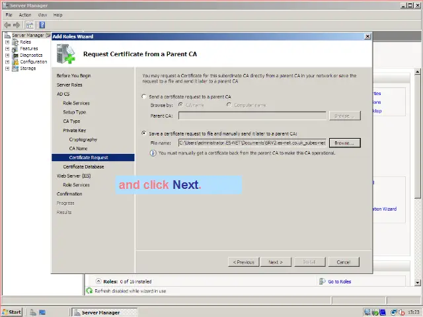This screenshot has height=317, width=423.
Task: Click the information icon beside manual certificate note
Action: tap(153, 153)
